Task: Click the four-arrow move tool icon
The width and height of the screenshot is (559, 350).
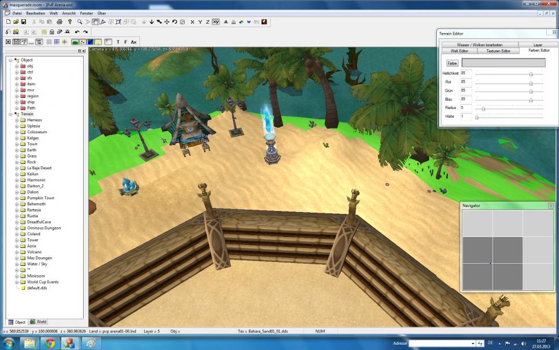Action: [167, 22]
